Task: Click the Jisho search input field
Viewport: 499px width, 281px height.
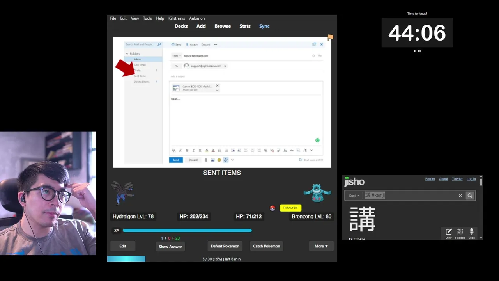Action: pos(409,196)
